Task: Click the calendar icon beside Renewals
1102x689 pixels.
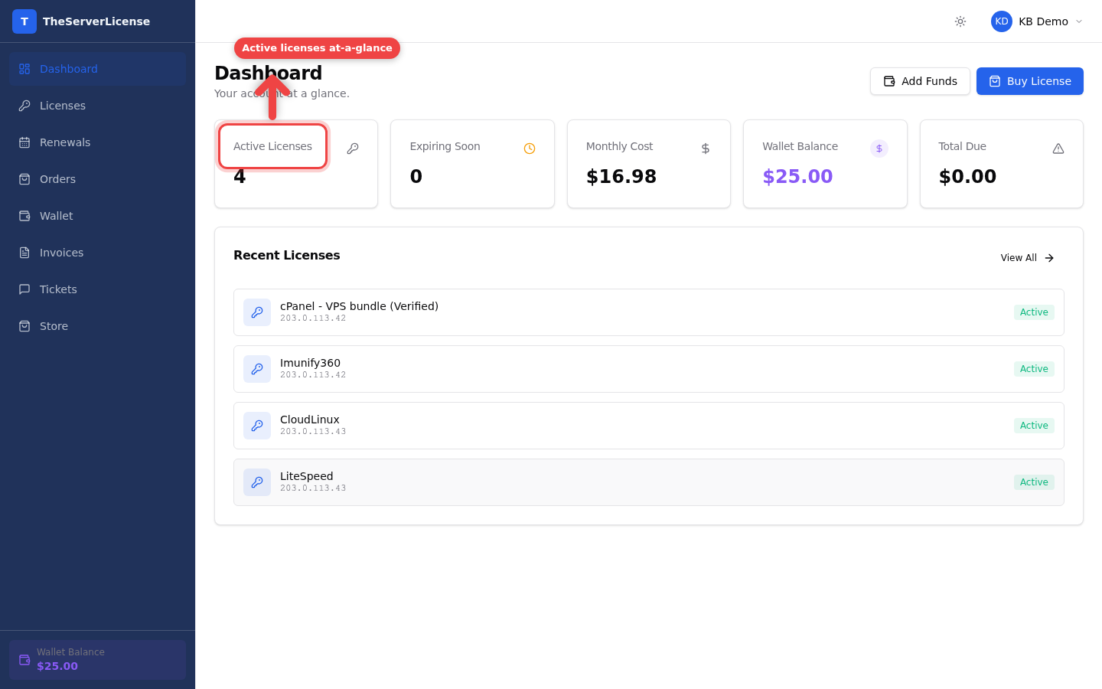Action: point(24,142)
